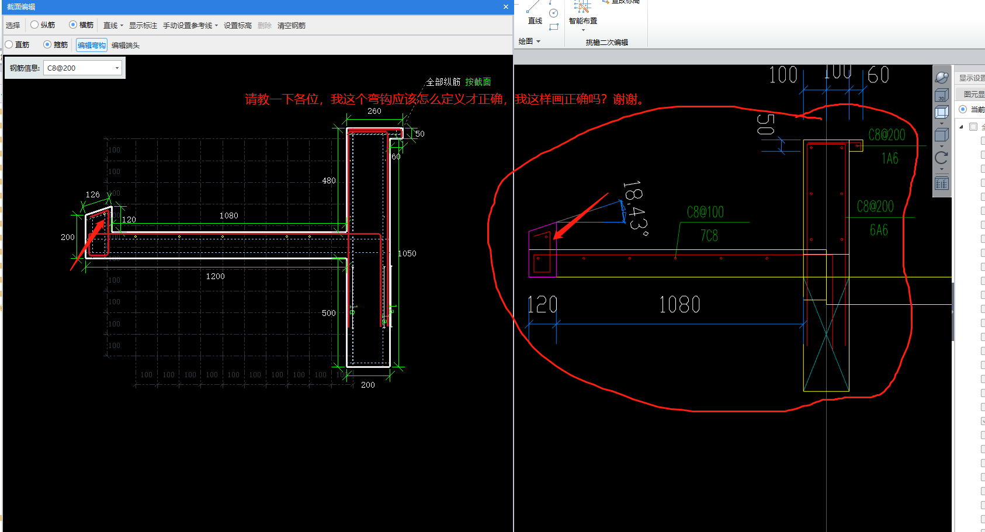Viewport: 985px width, 532px height.
Task: Click the 编辑端头 button
Action: click(126, 45)
